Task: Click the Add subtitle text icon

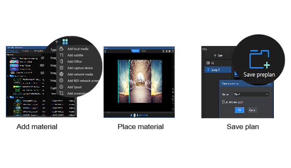Action: 61,55
